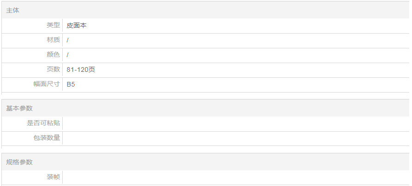Select the 81-120页 page count value
This screenshot has height=186, width=412.
click(x=81, y=70)
